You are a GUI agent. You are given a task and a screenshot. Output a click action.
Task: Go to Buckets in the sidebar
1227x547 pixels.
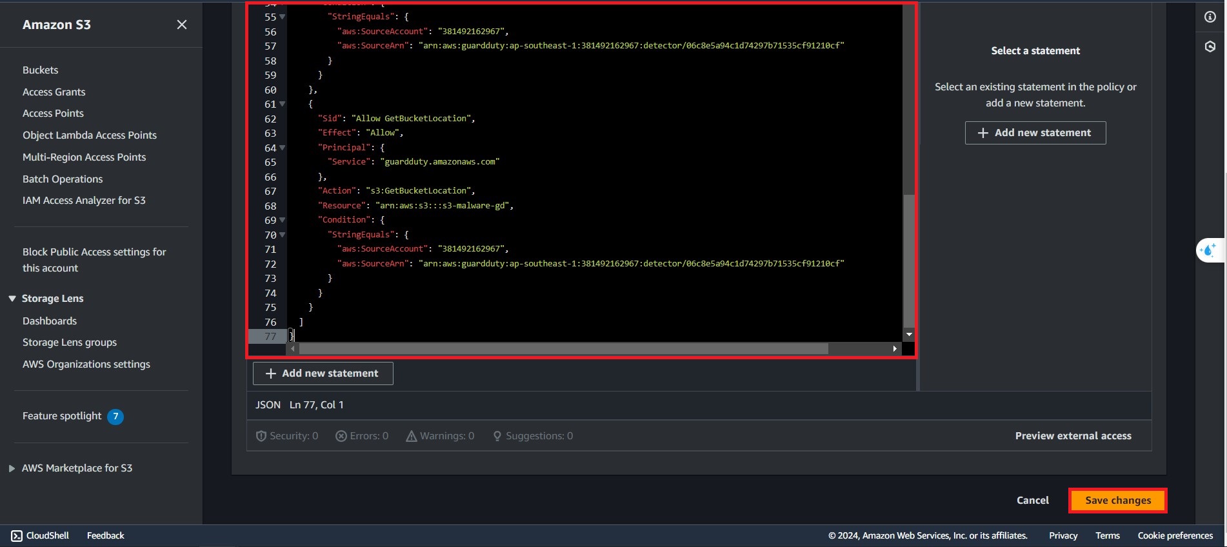click(40, 70)
